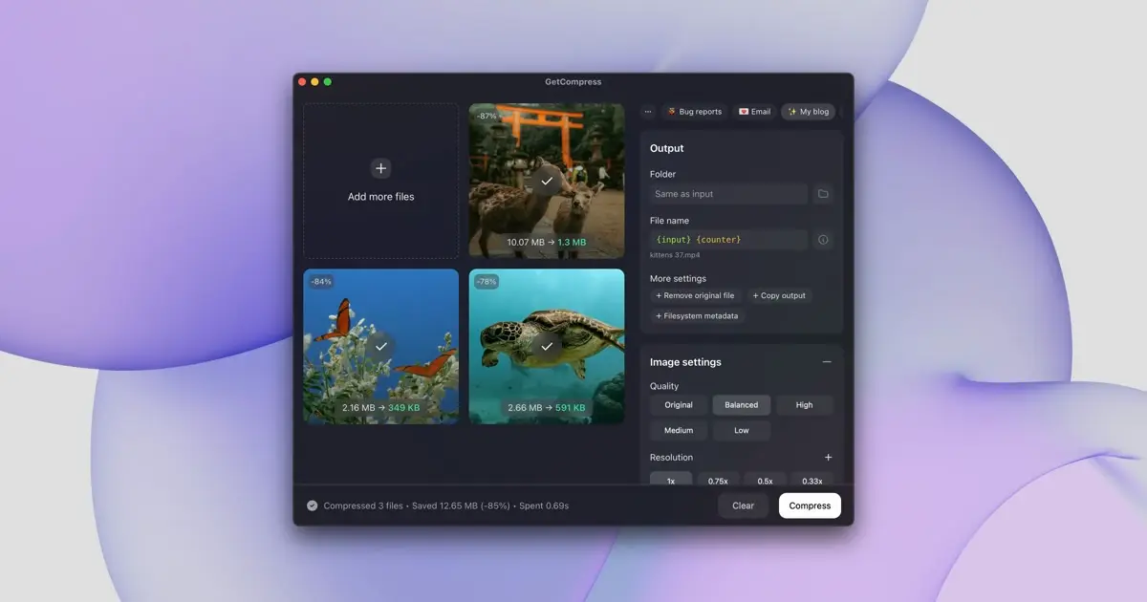Image resolution: width=1147 pixels, height=602 pixels.
Task: Minimize window with yellow button
Action: tap(314, 82)
